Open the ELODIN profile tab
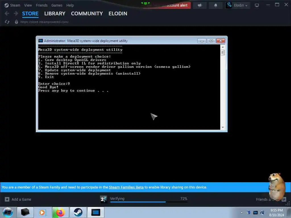Viewport: 291px width, 218px height. coord(118,14)
